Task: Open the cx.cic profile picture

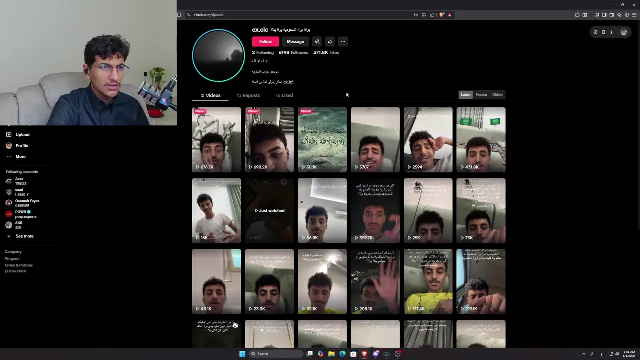Action: [x=218, y=55]
